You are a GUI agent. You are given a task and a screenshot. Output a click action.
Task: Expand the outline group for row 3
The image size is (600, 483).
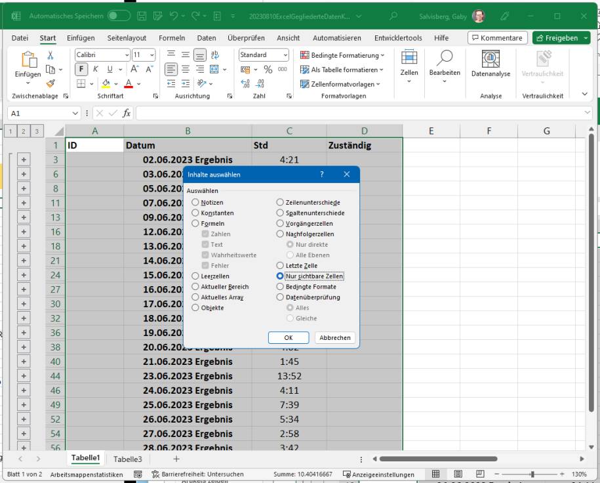coord(24,159)
